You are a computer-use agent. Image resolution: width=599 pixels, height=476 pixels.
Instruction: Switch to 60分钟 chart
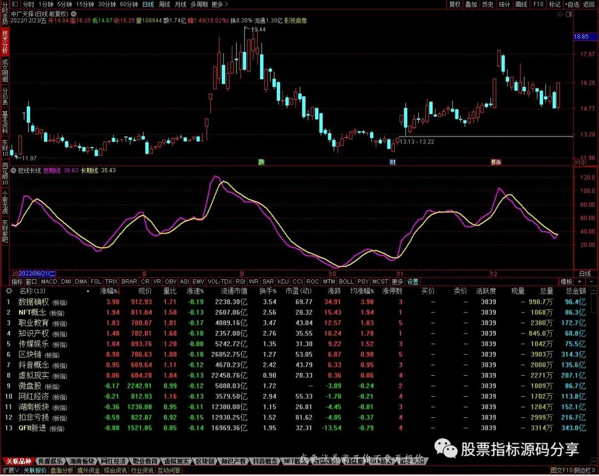tap(129, 4)
